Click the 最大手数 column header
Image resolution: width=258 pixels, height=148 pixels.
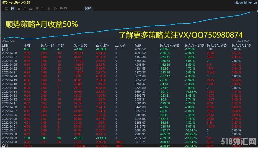point(47,46)
